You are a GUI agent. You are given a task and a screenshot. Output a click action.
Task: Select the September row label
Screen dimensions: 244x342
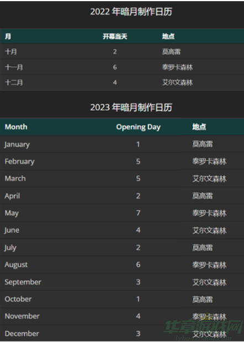tap(23, 282)
